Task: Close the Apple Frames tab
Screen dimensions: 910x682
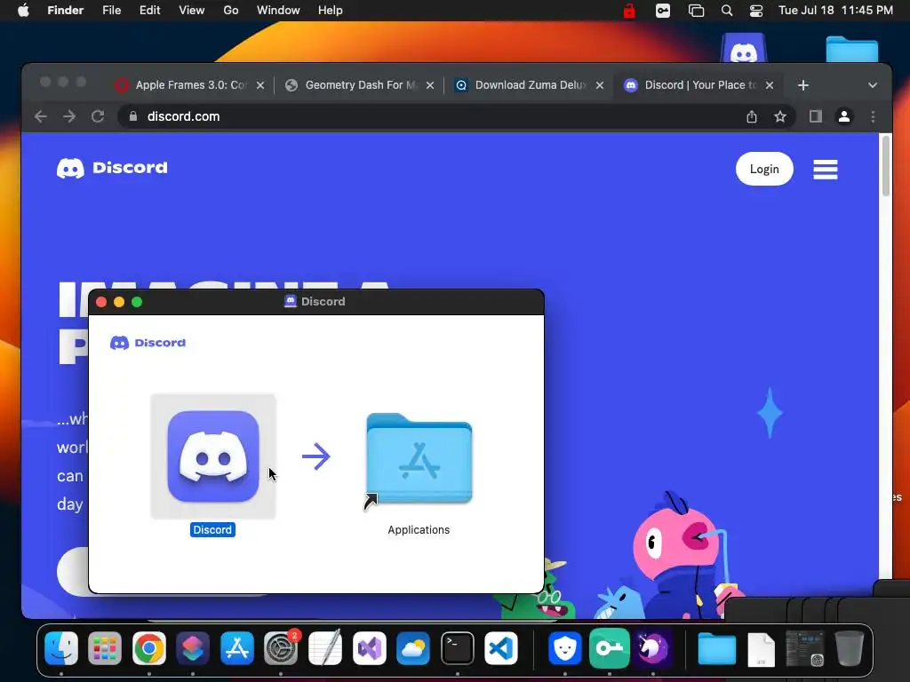Action: pos(260,85)
